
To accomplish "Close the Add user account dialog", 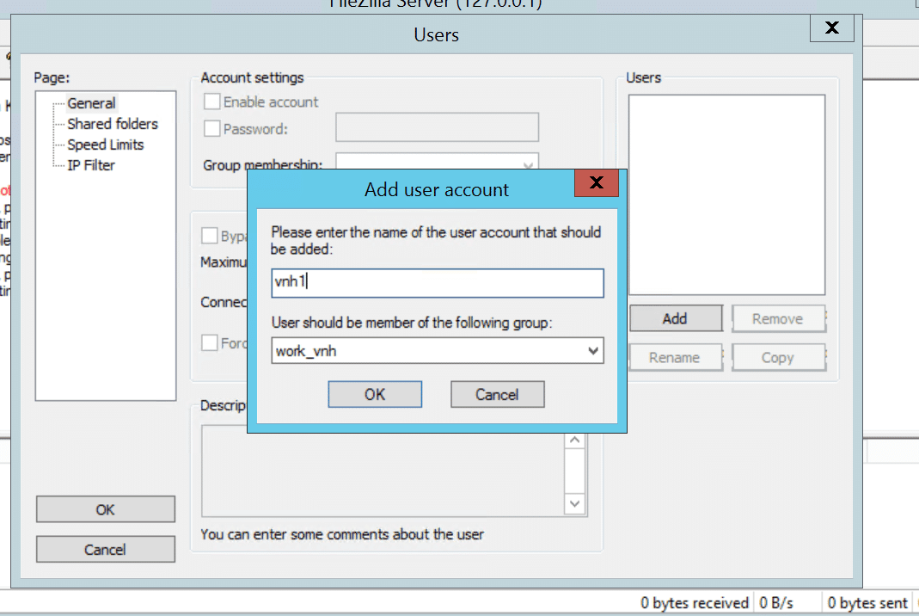I will click(596, 183).
